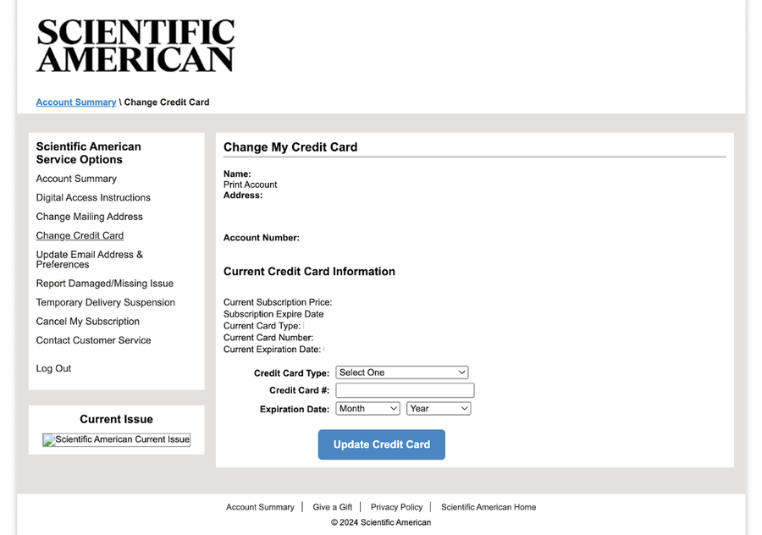762x535 pixels.
Task: Go to Scientific American Home
Action: click(489, 507)
